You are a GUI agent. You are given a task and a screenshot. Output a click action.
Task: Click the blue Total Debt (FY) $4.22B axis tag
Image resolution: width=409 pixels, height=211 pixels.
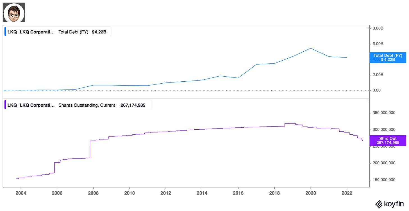[x=388, y=58]
